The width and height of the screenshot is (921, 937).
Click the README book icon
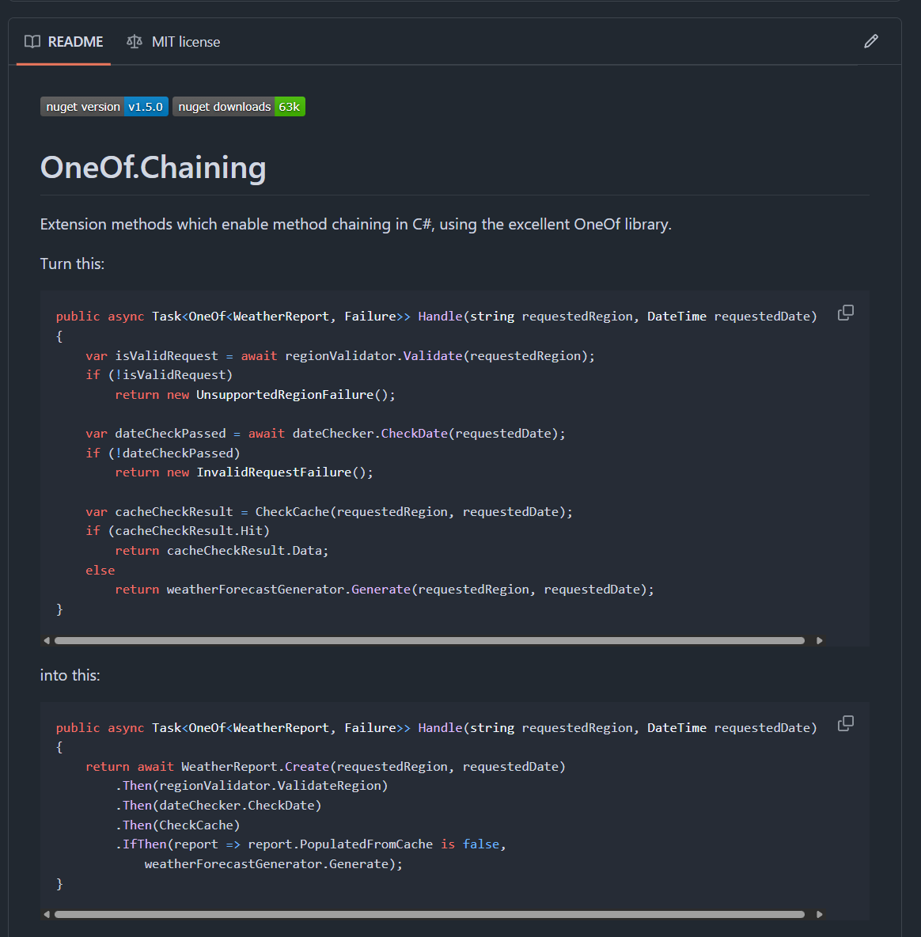click(x=32, y=42)
